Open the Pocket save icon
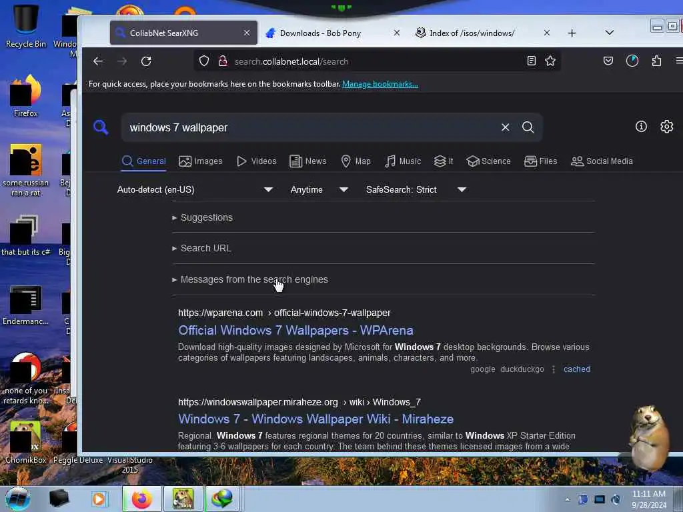 tap(608, 61)
